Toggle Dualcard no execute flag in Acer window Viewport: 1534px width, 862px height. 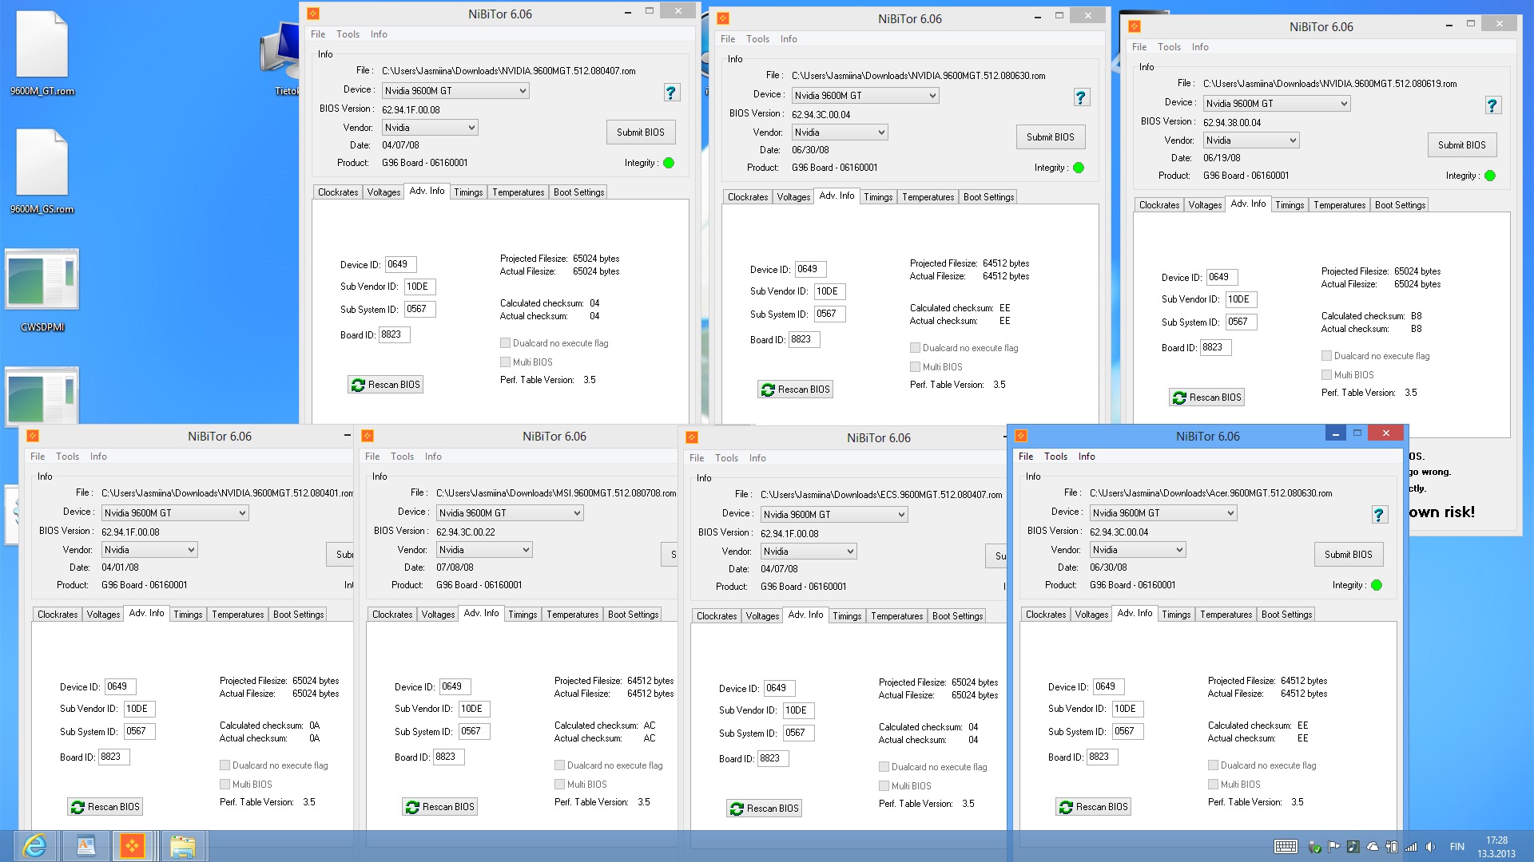1214,765
